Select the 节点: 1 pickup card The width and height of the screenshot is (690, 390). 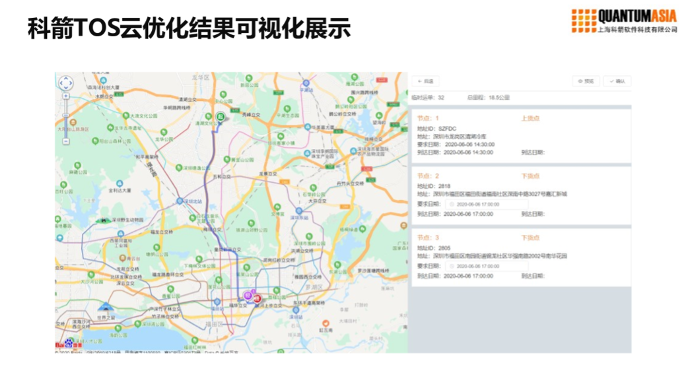[520, 135]
